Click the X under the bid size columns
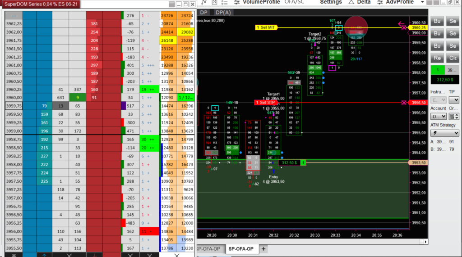This screenshot has height=257, width=462. (69, 255)
